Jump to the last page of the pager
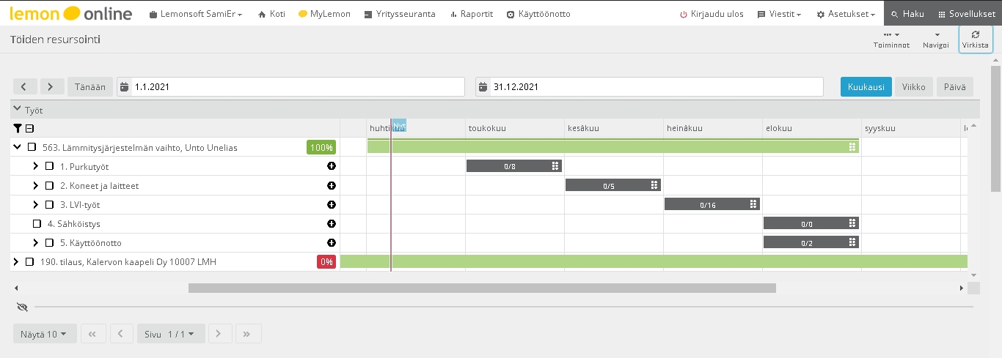This screenshot has height=358, width=1002. coord(247,334)
